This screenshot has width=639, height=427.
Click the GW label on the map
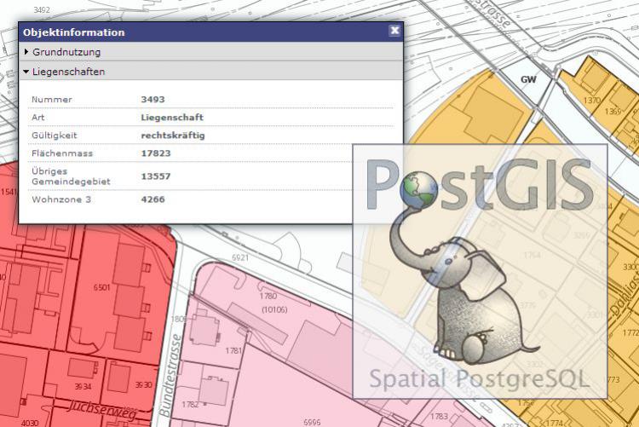(x=528, y=79)
